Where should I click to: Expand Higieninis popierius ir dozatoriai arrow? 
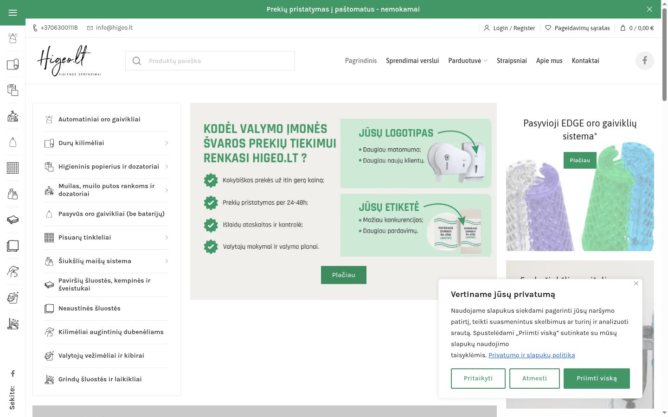click(x=167, y=167)
